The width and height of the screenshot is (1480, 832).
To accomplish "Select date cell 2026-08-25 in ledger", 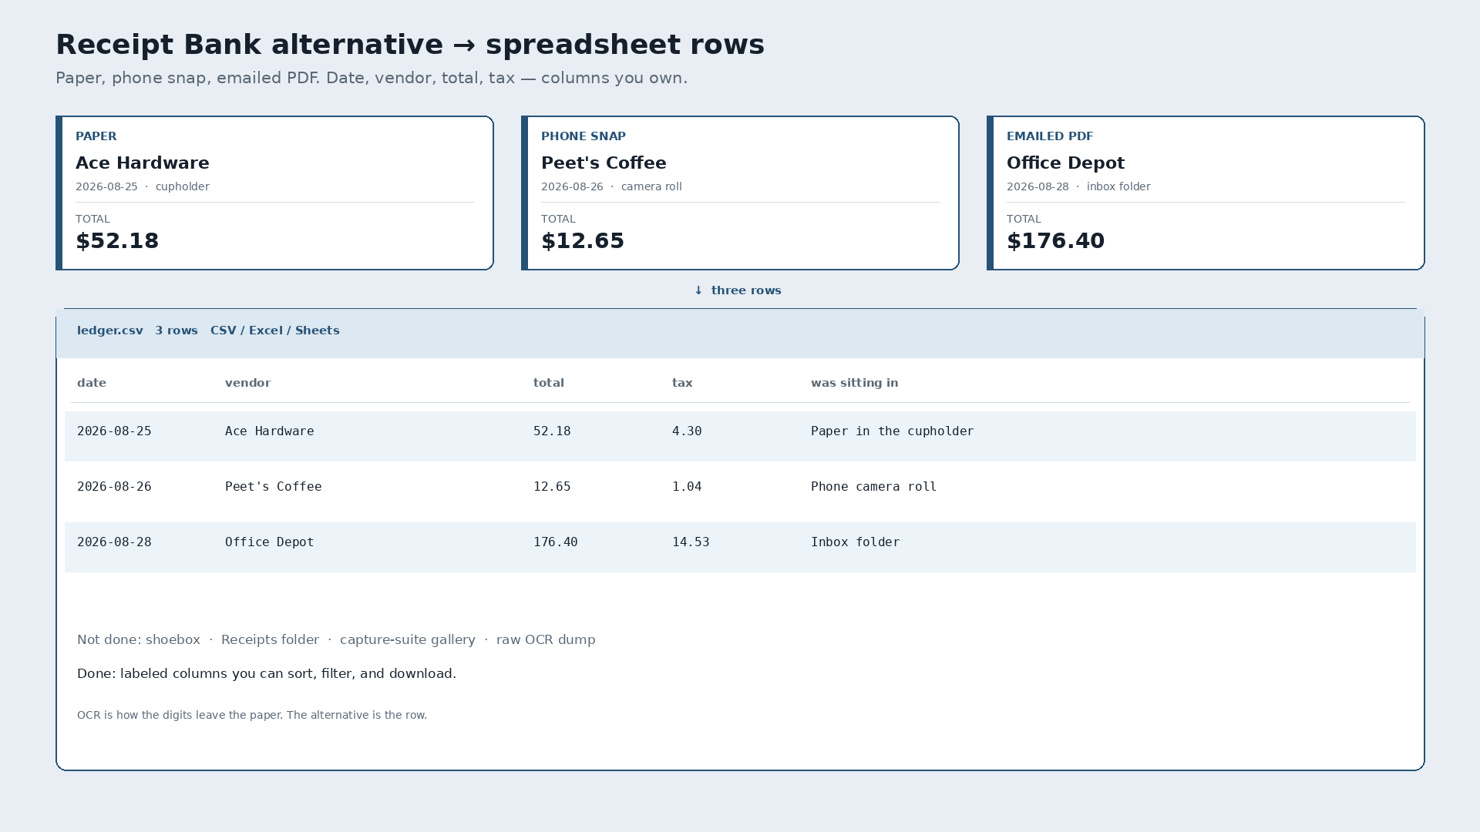I will (114, 431).
